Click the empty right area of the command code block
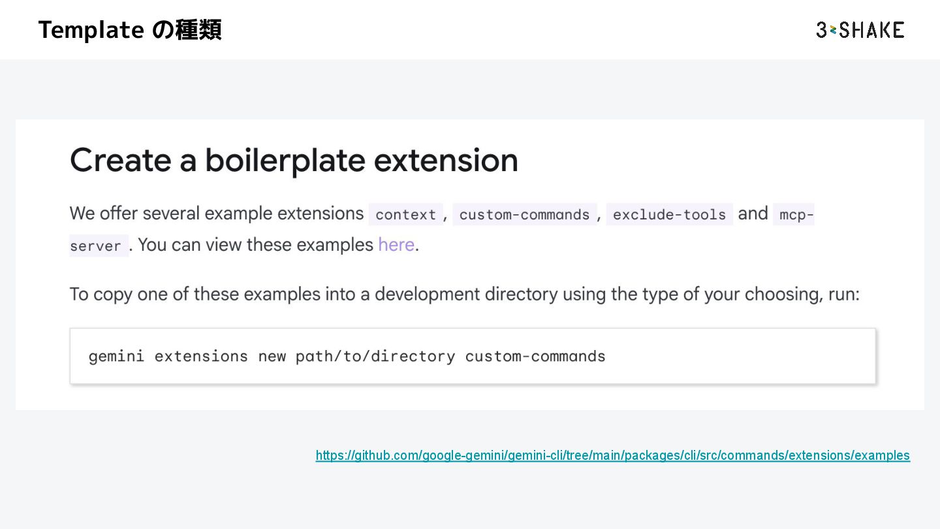This screenshot has width=940, height=529. click(744, 357)
